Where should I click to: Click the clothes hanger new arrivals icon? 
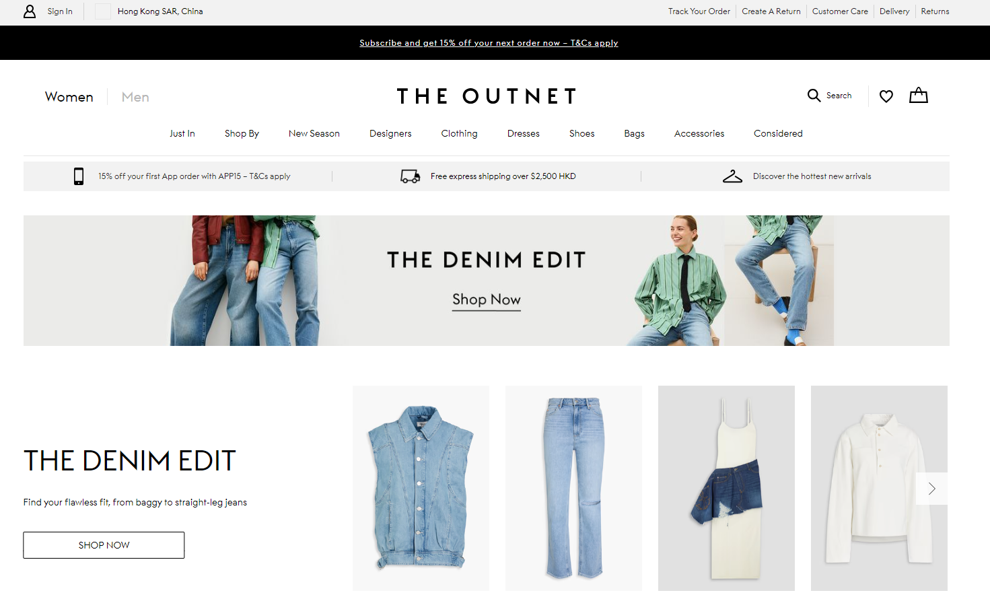click(x=732, y=176)
